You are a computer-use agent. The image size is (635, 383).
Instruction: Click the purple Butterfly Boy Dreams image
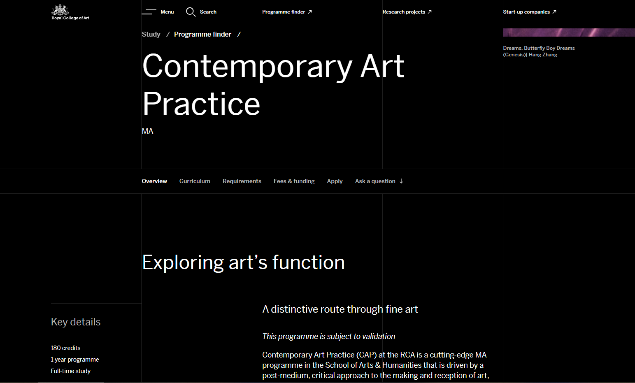click(x=569, y=32)
